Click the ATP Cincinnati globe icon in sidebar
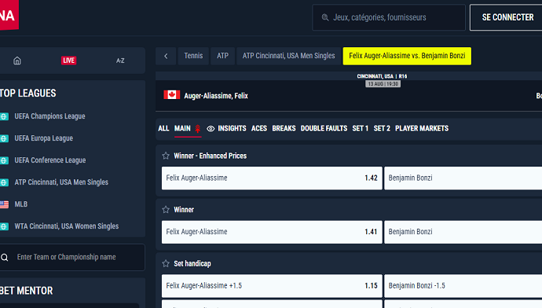Screen dimensions: 542x308 [x=4, y=182]
